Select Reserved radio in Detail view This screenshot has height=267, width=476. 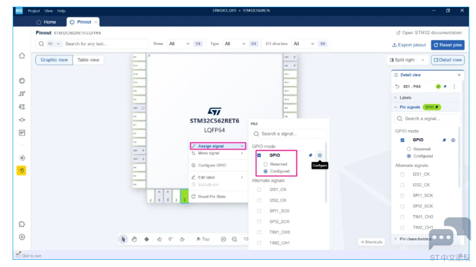(409, 149)
